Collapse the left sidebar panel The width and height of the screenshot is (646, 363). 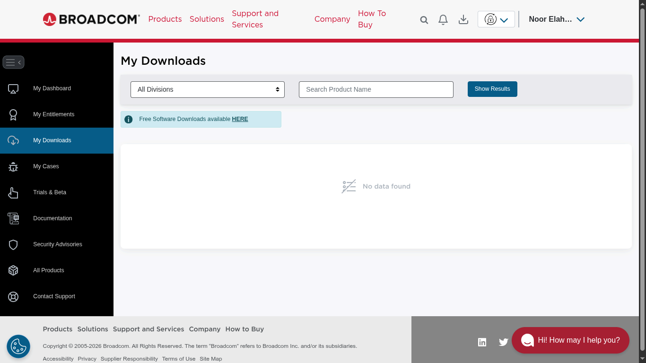pyautogui.click(x=13, y=62)
